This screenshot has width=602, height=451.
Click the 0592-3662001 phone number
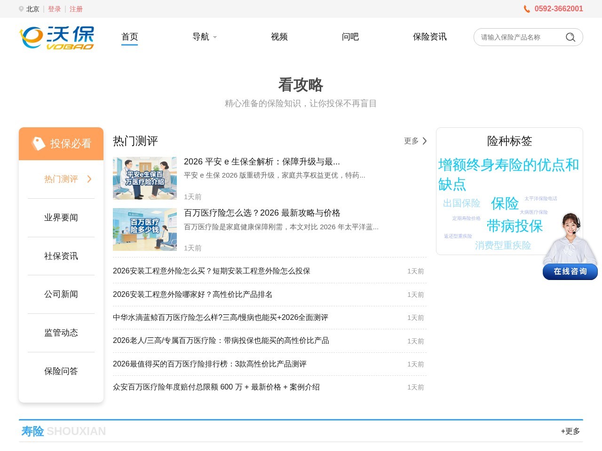pos(559,9)
